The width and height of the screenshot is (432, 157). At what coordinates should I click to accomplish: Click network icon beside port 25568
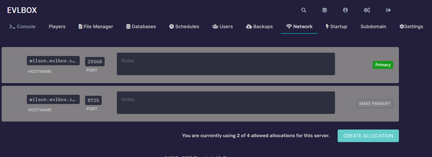tap(16, 65)
